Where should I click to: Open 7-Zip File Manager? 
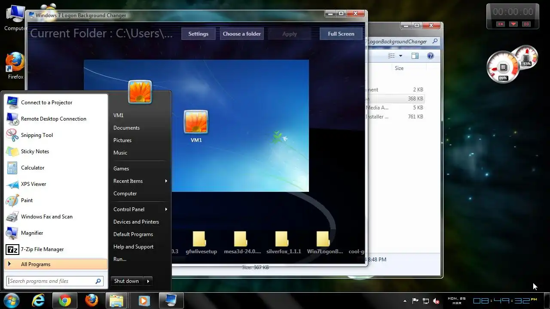point(56,249)
